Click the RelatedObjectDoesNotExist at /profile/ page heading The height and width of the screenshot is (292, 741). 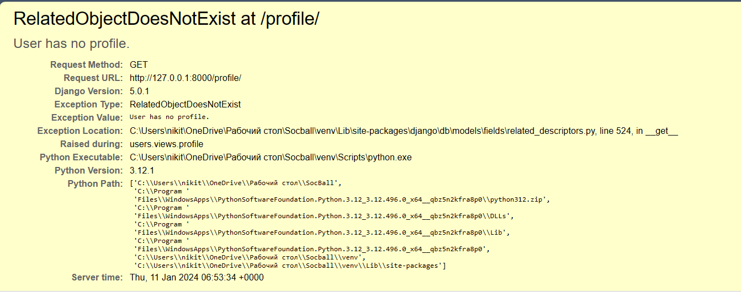point(166,19)
